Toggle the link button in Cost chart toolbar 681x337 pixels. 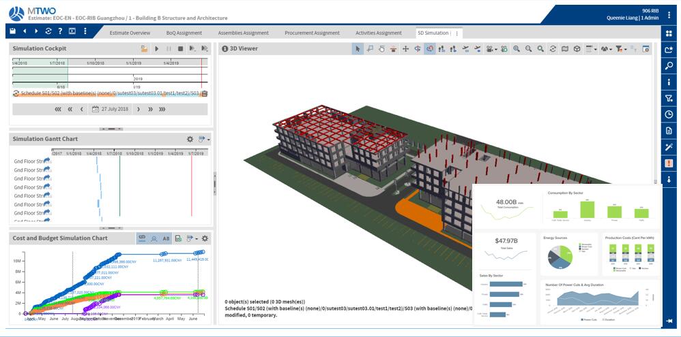pos(142,238)
